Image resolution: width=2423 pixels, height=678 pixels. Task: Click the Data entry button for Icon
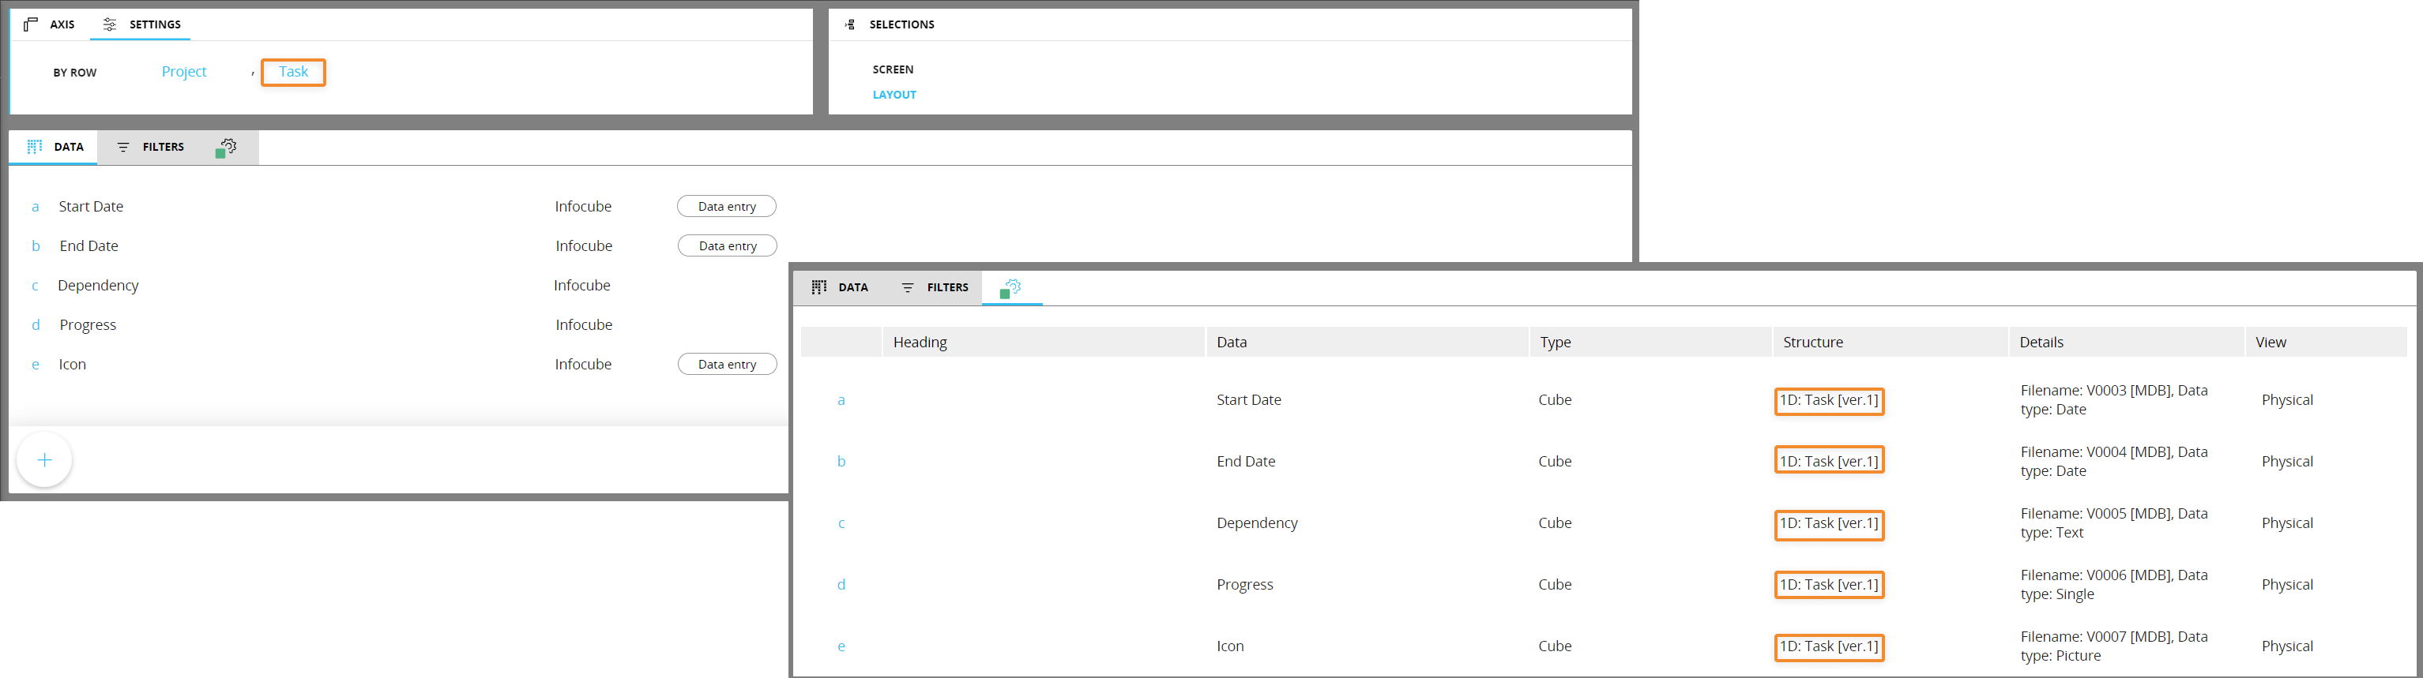[x=727, y=364]
